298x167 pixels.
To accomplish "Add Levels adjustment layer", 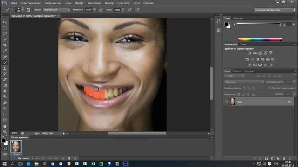I will [x=255, y=53].
